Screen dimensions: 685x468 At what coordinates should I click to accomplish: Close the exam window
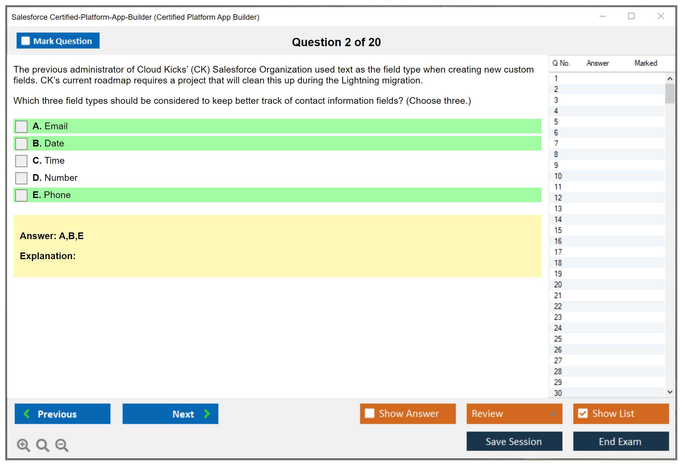660,16
